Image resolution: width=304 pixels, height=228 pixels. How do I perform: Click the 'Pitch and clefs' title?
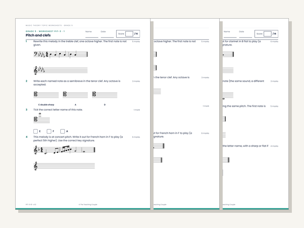38,35
